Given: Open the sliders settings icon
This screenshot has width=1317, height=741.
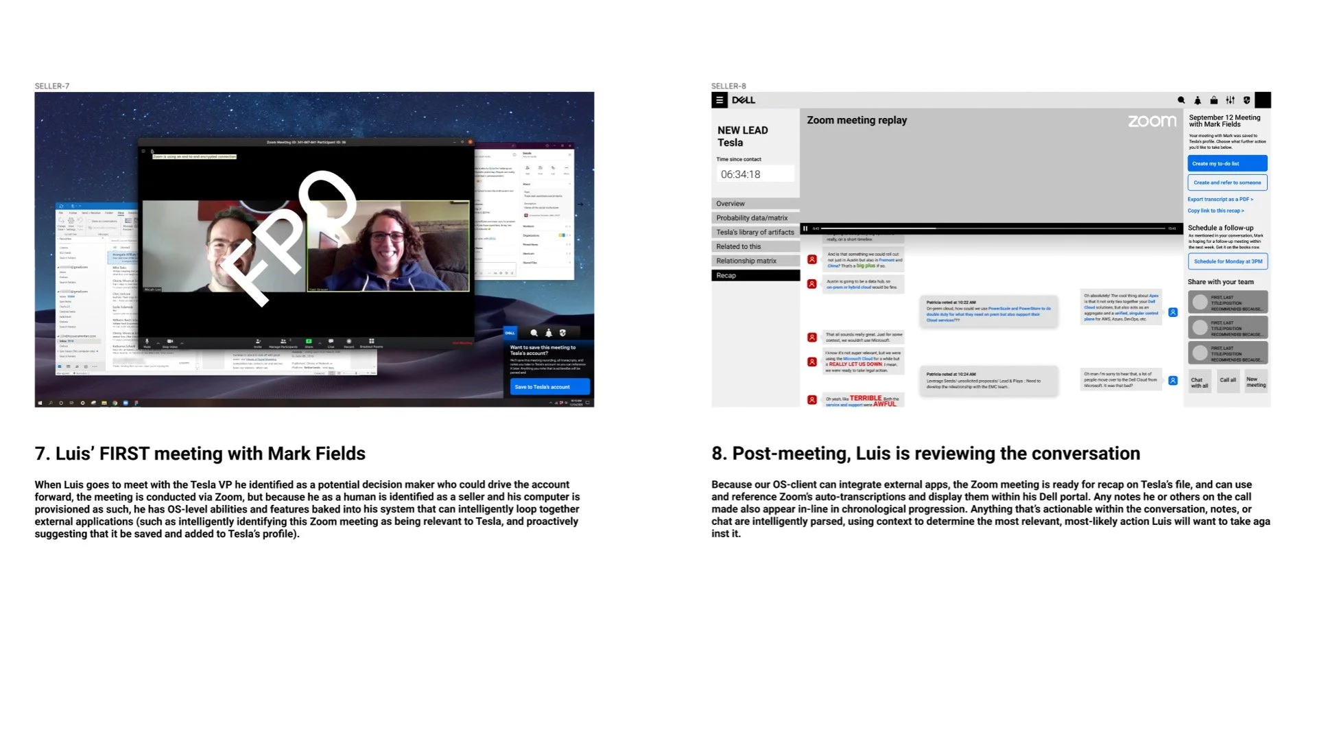Looking at the screenshot, I should pos(1231,100).
